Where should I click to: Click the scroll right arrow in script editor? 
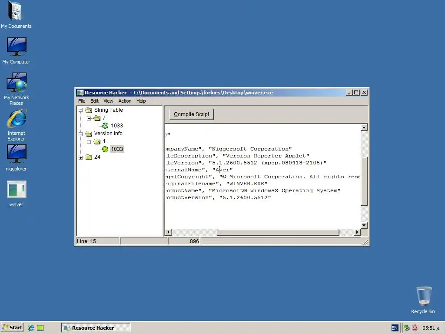pos(357,232)
